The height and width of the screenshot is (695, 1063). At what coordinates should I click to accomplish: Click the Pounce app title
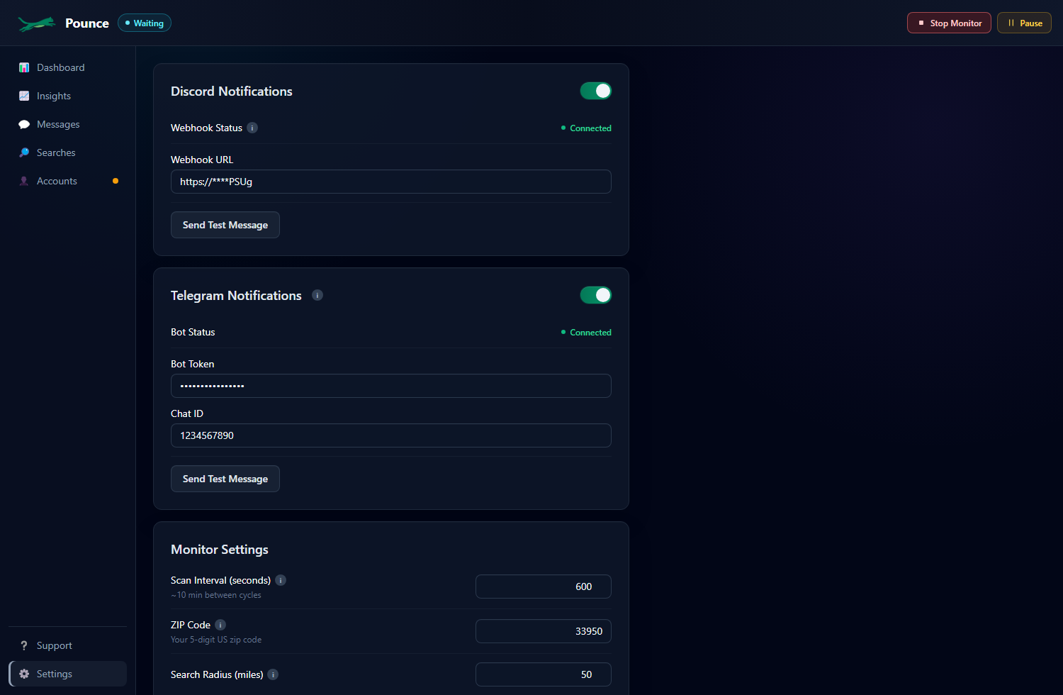[87, 23]
